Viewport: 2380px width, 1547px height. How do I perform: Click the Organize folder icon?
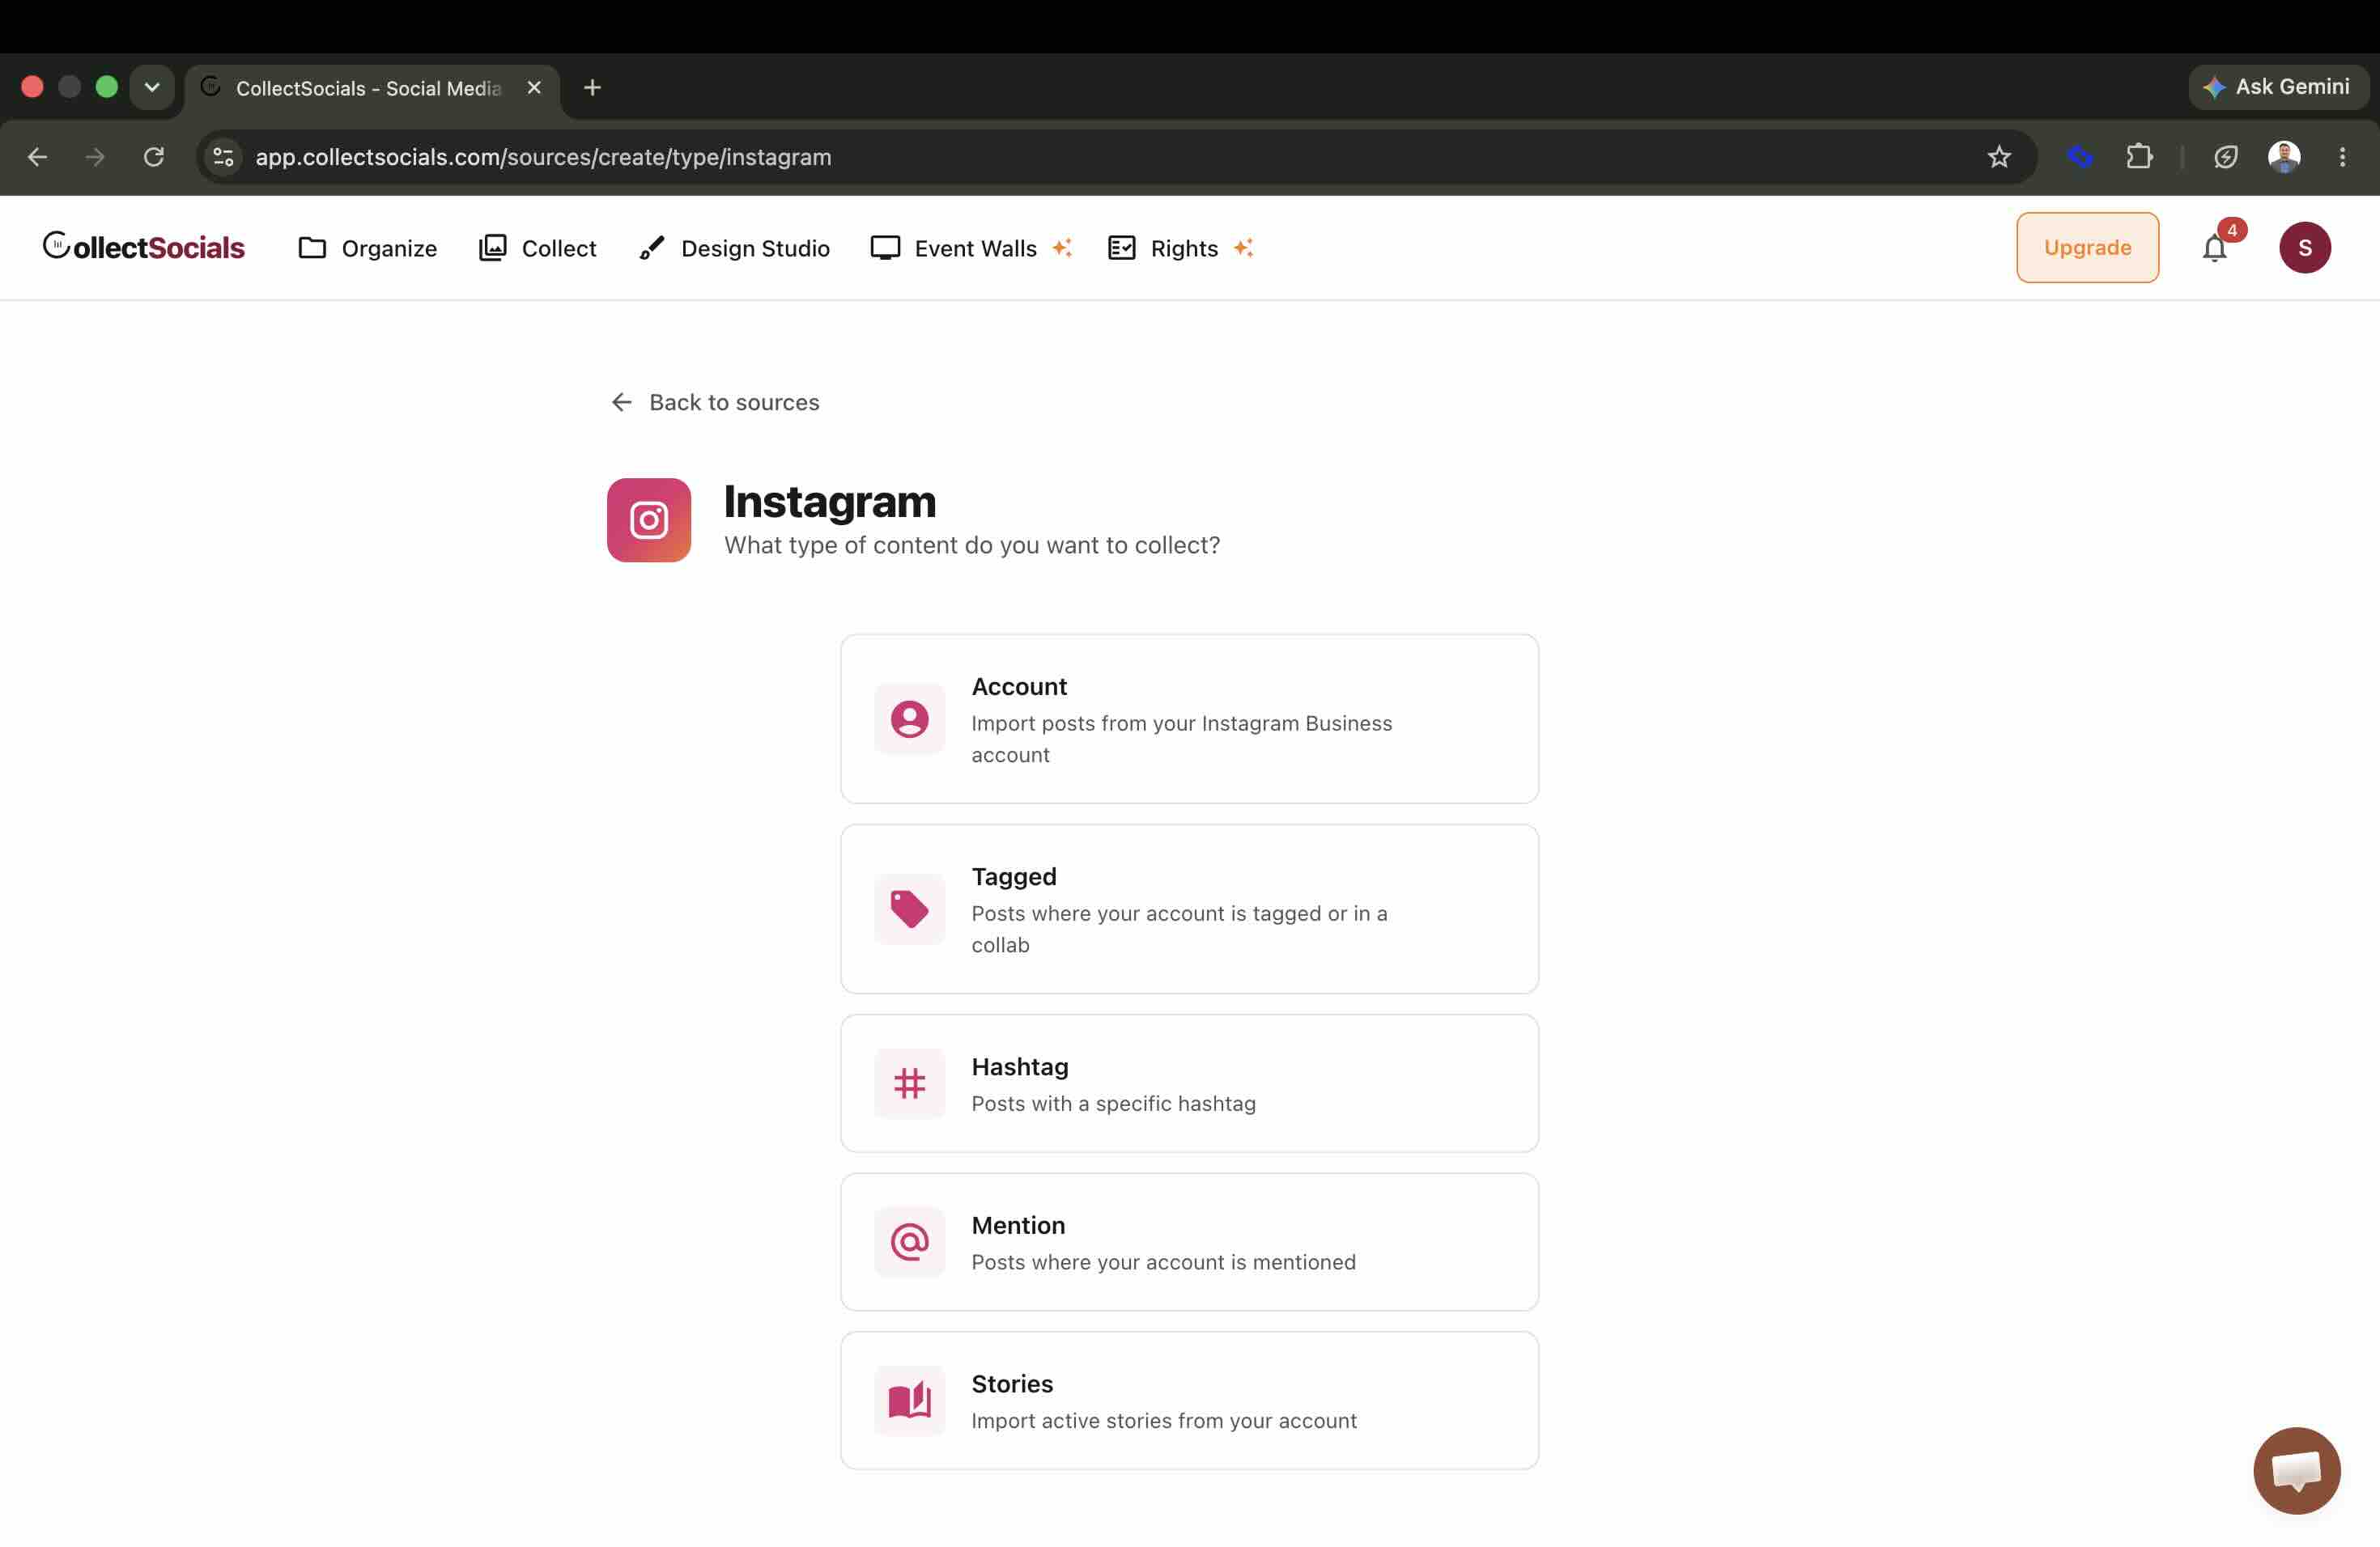click(x=312, y=248)
